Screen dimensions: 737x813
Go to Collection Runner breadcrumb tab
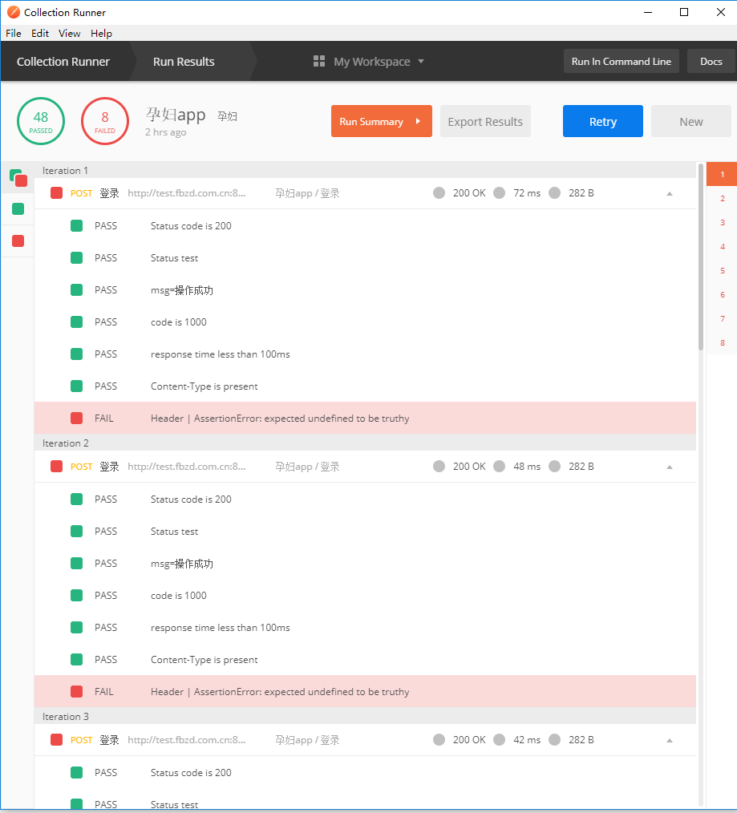click(x=63, y=61)
